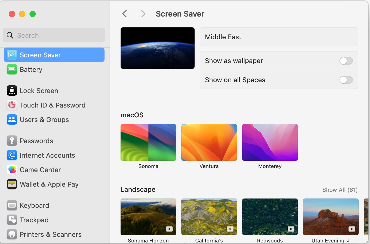Click the Keyboard icon in sidebar
The image size is (370, 244).
(12, 205)
